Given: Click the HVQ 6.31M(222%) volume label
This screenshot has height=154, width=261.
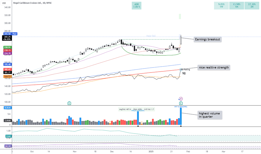Looking at the screenshot, I should coord(138,111).
